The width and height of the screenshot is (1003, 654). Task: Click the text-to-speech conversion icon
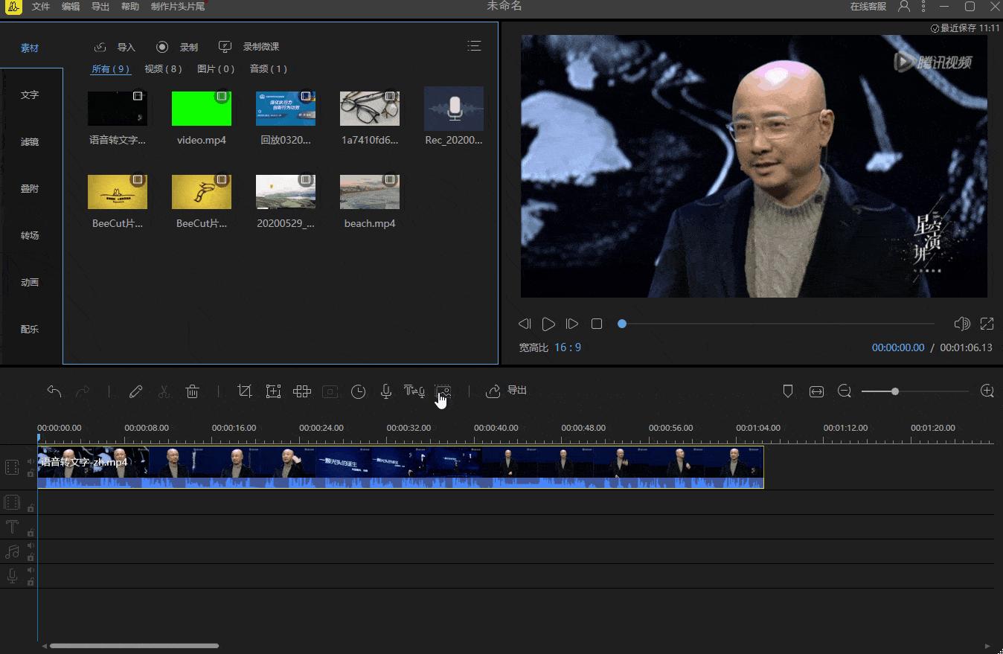[414, 391]
